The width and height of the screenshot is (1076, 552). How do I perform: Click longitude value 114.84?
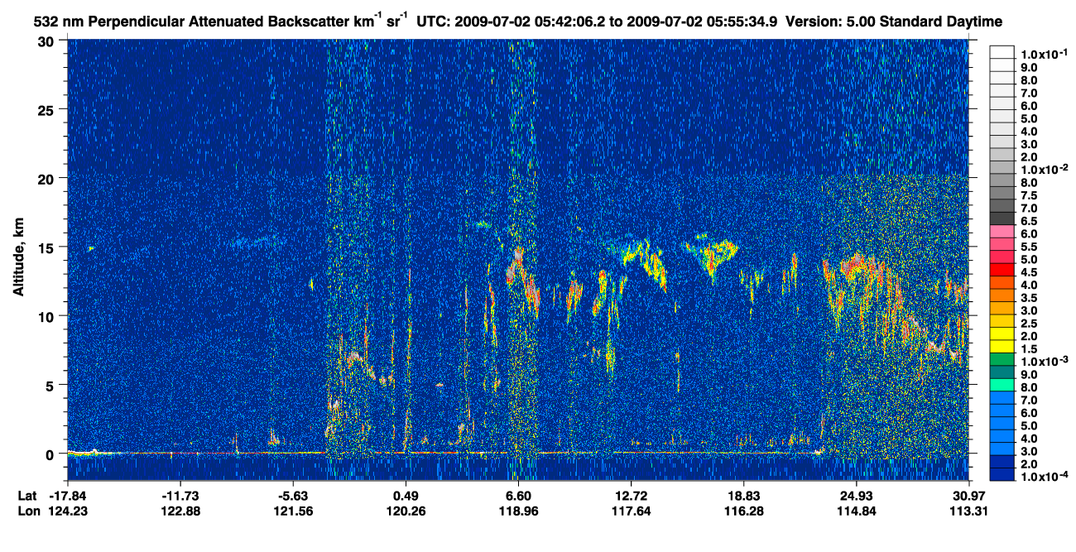[x=856, y=511]
